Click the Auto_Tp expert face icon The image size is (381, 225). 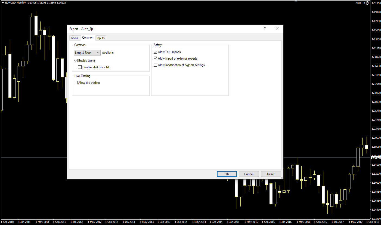coord(367,3)
